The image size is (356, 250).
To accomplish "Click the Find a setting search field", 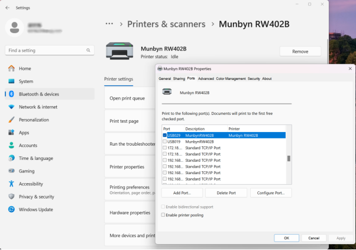I will [x=50, y=50].
